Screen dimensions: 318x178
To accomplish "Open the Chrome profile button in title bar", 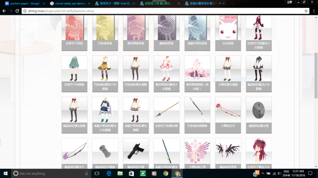I will click(290, 2).
